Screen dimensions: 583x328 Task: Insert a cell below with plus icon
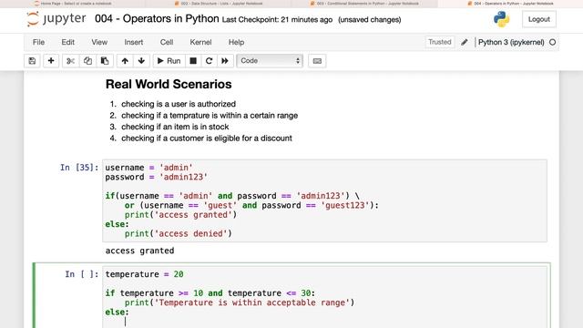pos(51,61)
